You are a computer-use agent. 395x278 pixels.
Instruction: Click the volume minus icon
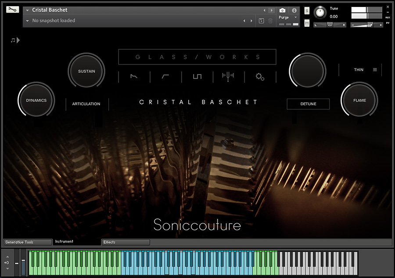[353, 25]
